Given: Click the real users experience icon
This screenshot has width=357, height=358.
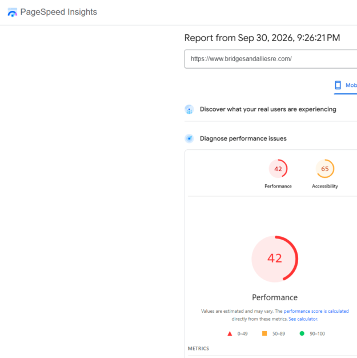Looking at the screenshot, I should point(189,109).
